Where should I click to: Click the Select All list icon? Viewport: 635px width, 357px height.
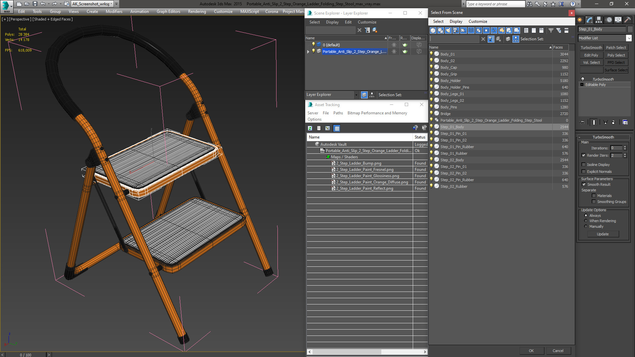click(526, 30)
